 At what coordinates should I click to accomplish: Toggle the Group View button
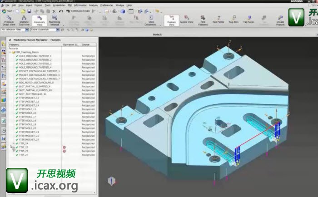186,20
